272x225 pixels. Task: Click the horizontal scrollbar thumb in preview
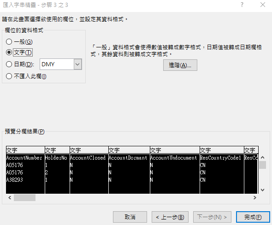coord(24,197)
